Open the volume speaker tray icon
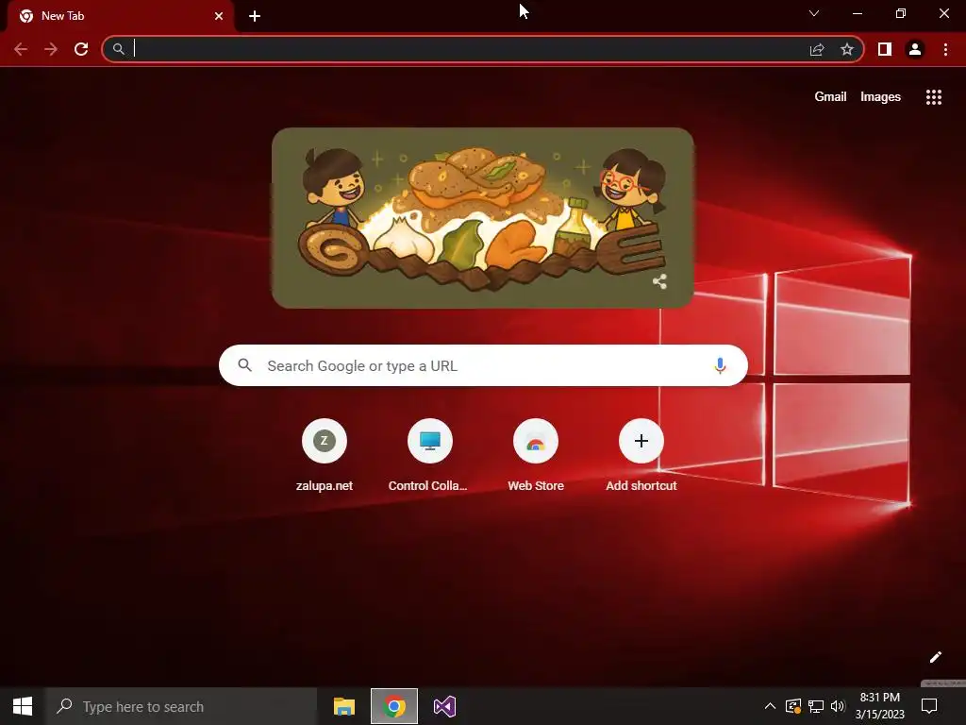 [838, 706]
